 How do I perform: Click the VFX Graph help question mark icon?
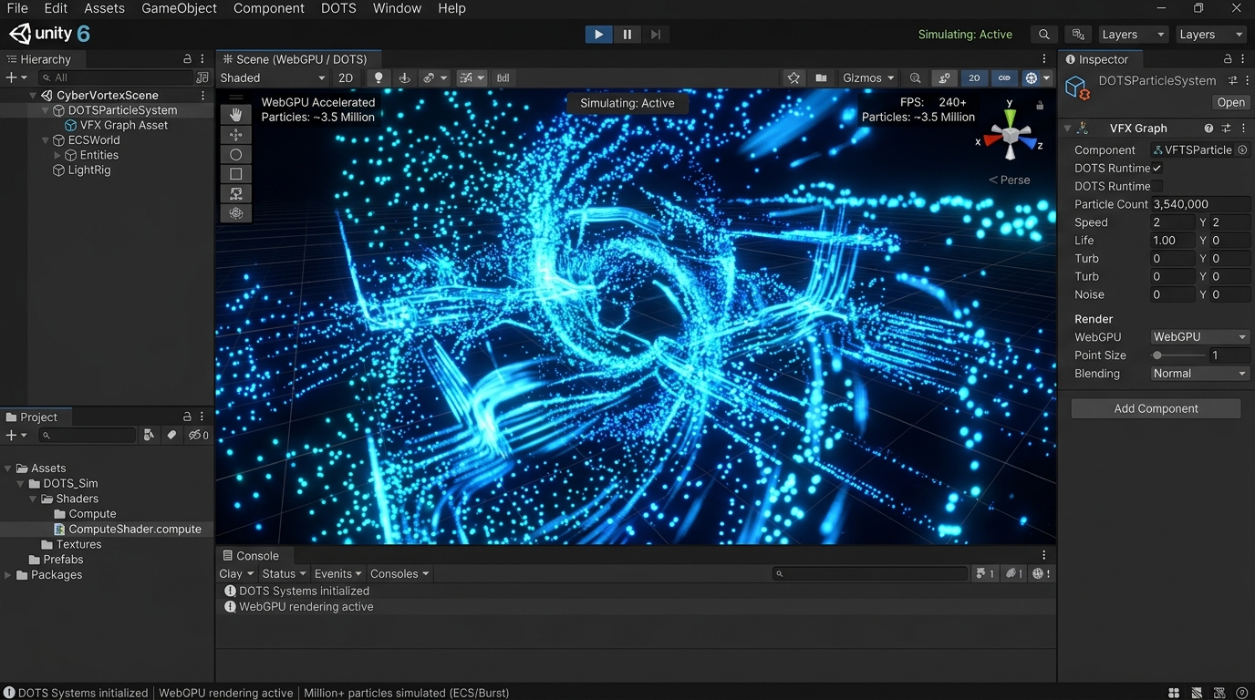tap(1208, 129)
